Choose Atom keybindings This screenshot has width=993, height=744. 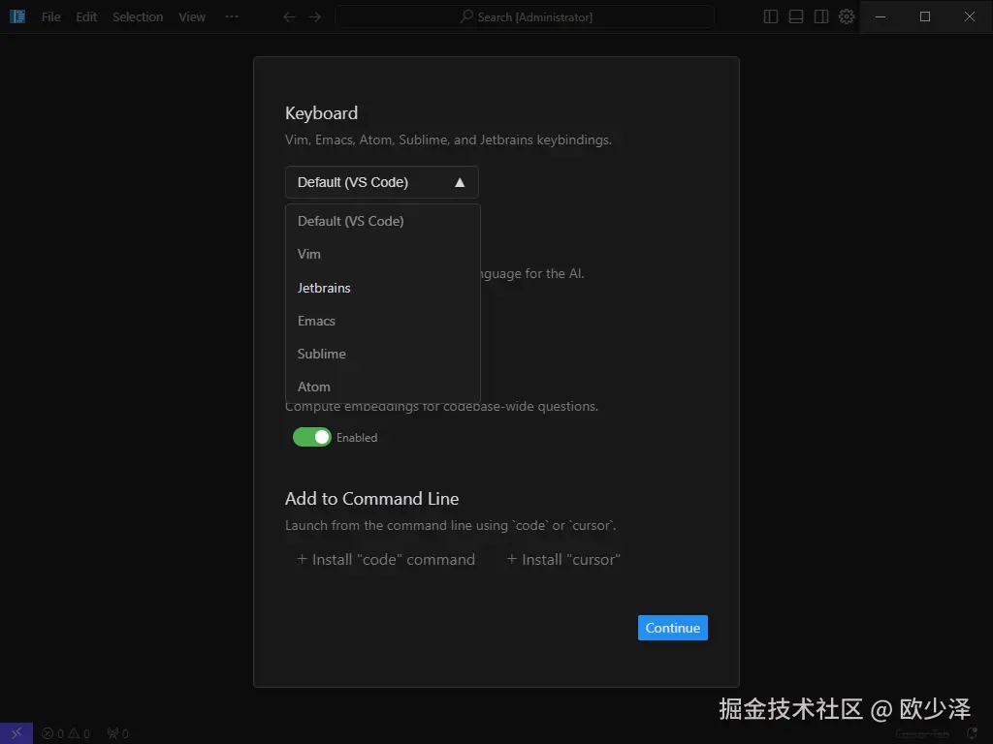pyautogui.click(x=382, y=387)
